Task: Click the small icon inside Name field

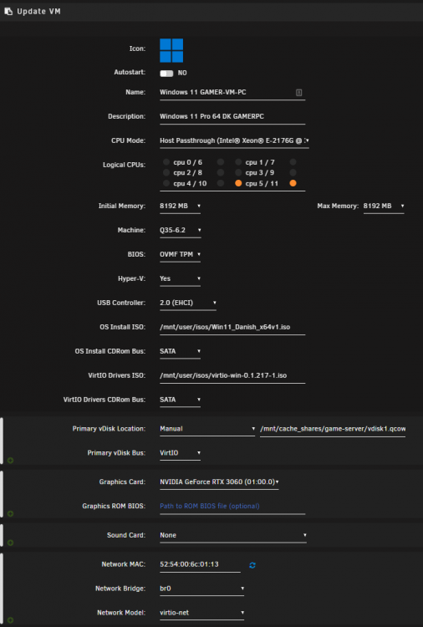Action: 298,92
